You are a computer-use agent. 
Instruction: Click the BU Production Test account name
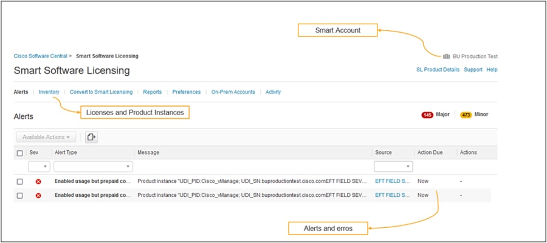click(475, 56)
